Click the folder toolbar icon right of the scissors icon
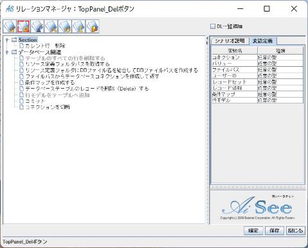 [x=65, y=26]
